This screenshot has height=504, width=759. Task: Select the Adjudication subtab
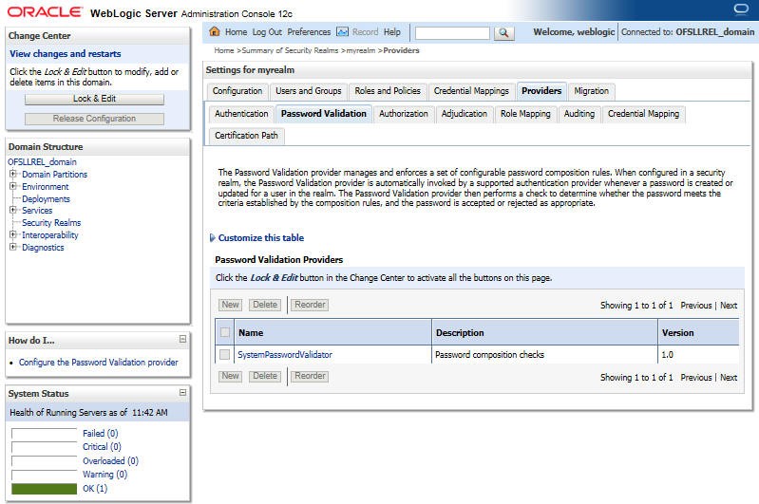(465, 114)
